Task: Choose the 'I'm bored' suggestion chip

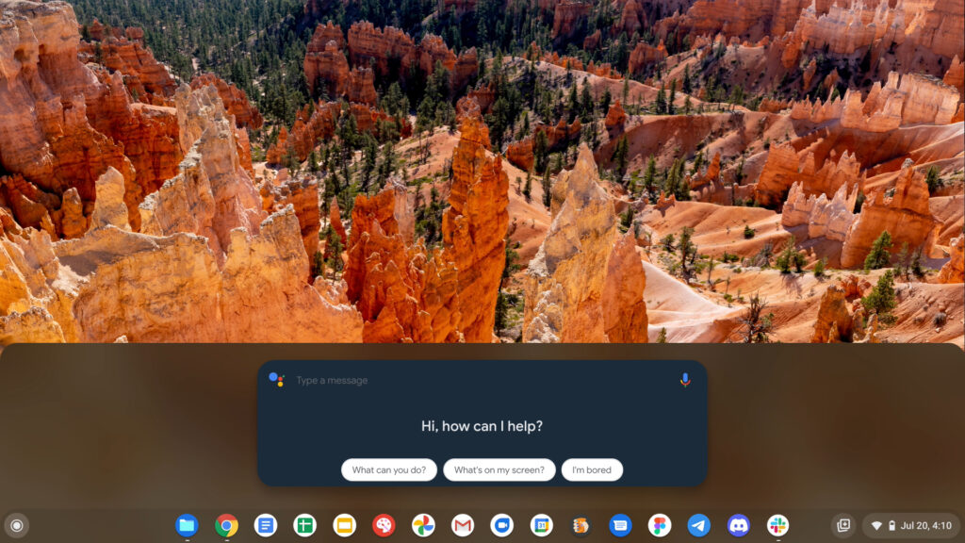Action: pyautogui.click(x=592, y=469)
